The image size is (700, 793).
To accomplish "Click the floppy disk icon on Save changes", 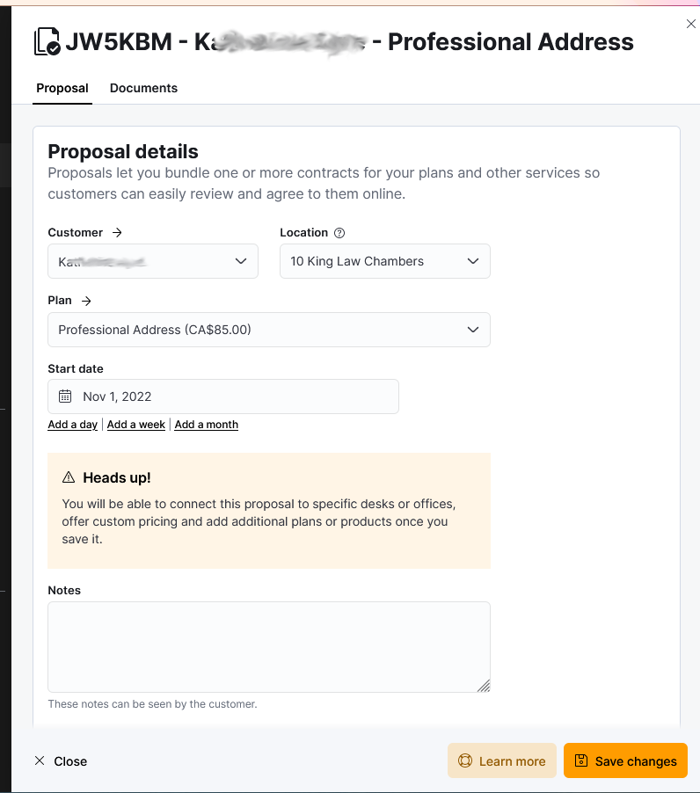I will pos(581,760).
